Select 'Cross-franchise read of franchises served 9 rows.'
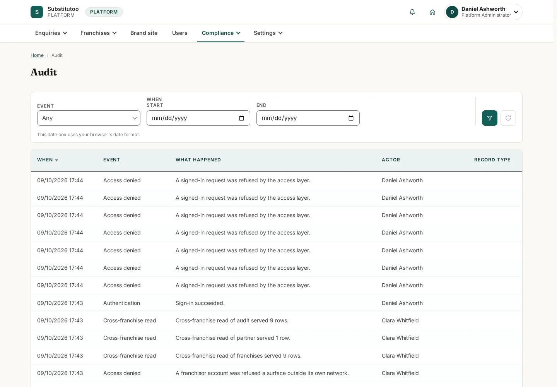Screen dimensions: 557x387 tap(239, 356)
